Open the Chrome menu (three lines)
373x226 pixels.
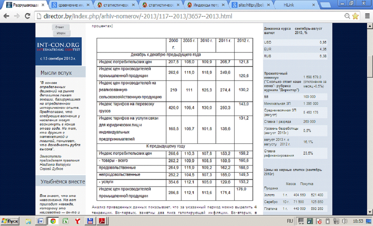(366, 16)
